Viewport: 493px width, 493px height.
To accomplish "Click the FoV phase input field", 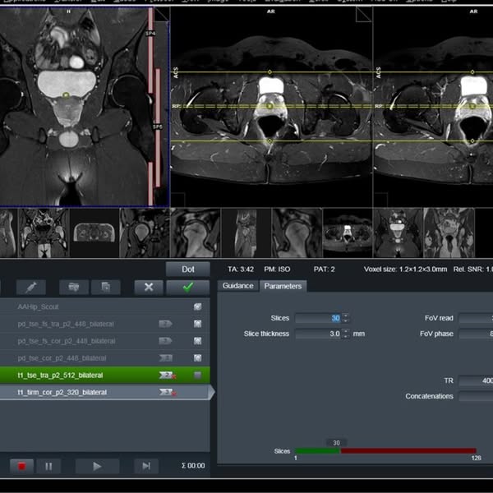I will coord(476,334).
